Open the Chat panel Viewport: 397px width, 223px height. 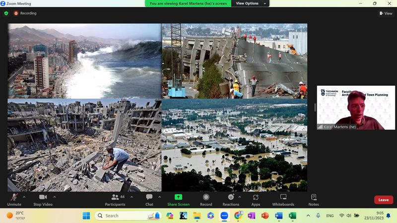[x=149, y=199]
